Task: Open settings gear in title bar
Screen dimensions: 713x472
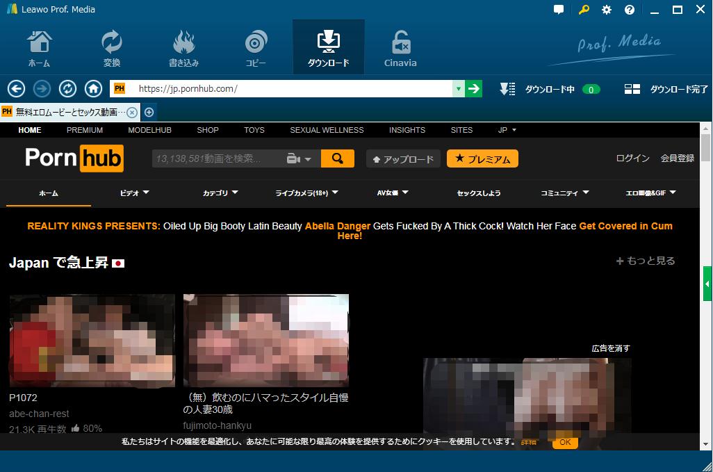Action: (x=607, y=10)
